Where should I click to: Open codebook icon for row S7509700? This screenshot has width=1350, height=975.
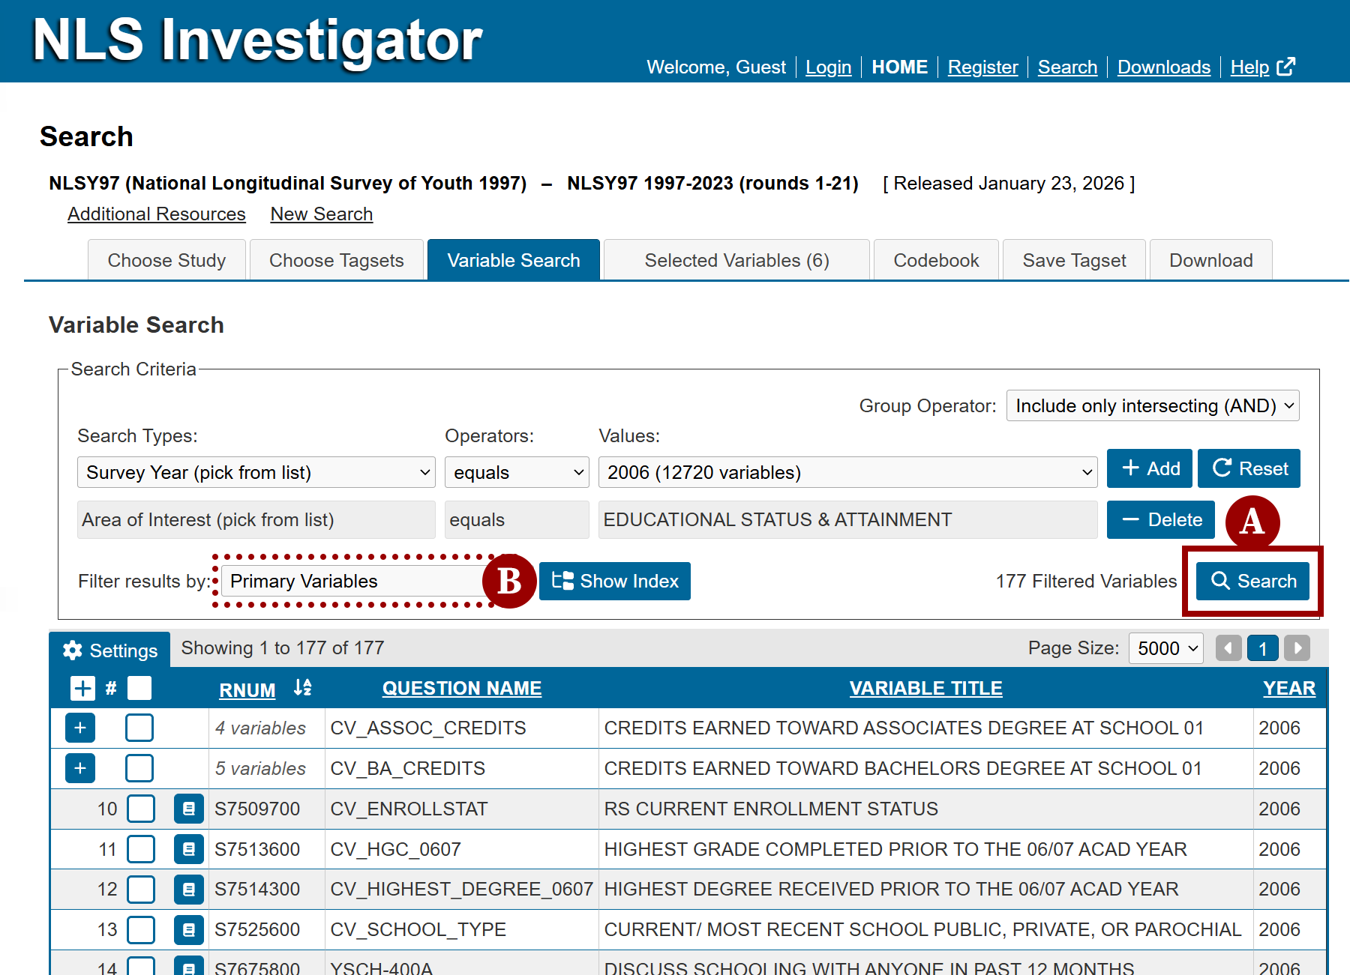coord(189,809)
